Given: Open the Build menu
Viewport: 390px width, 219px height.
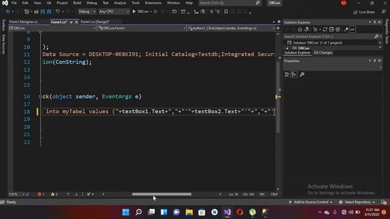Looking at the screenshot, I should pos(77,3).
